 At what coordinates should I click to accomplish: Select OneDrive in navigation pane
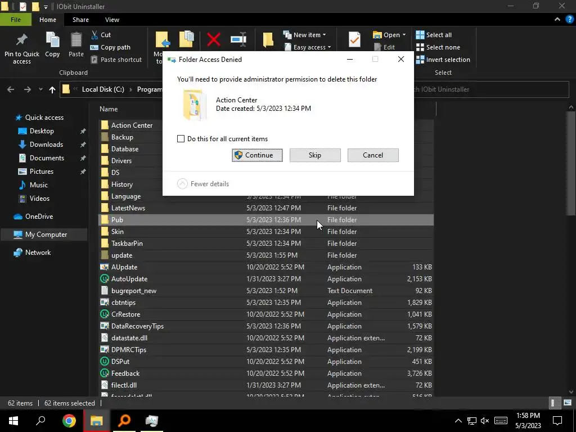[x=39, y=217]
